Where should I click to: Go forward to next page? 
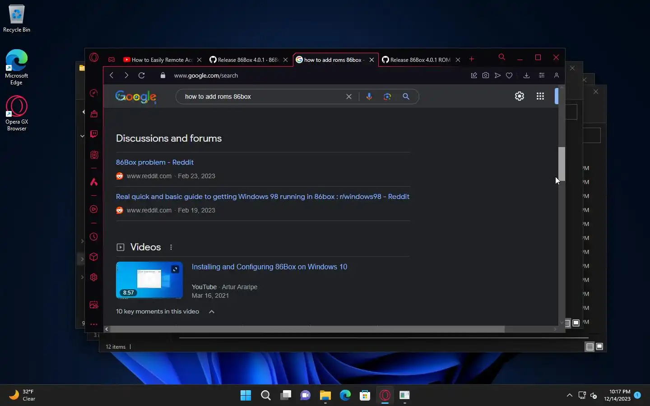[126, 75]
